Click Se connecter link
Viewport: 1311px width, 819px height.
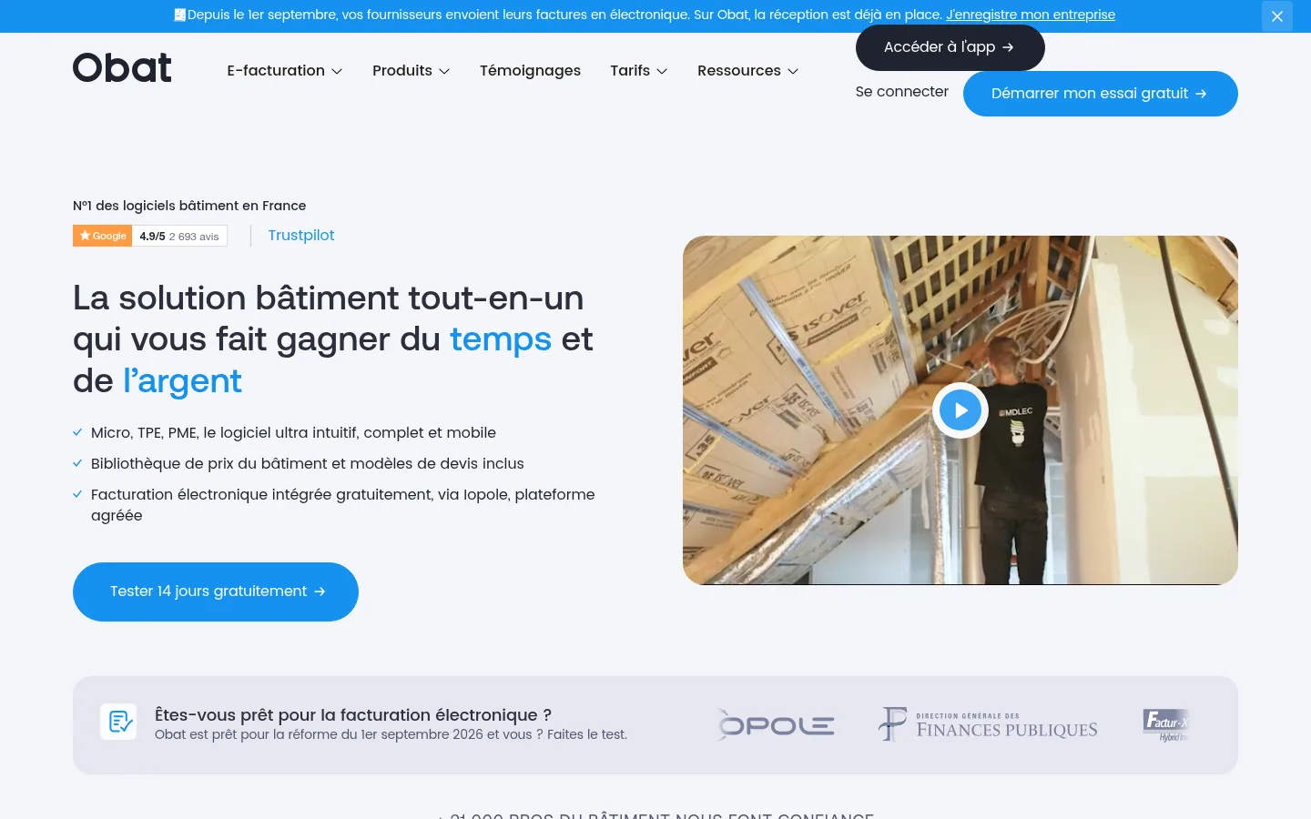point(901,92)
